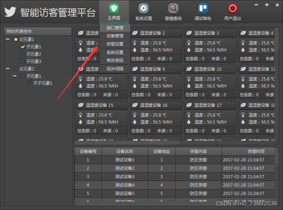This screenshot has height=210, width=283.
Task: Click the 用户退出 red icon
Action: click(232, 8)
